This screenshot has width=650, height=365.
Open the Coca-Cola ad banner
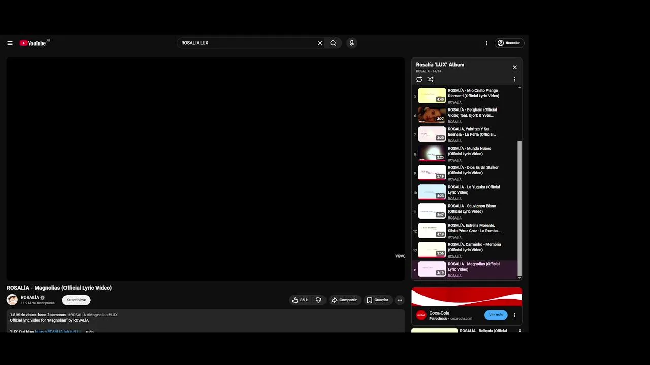click(467, 297)
